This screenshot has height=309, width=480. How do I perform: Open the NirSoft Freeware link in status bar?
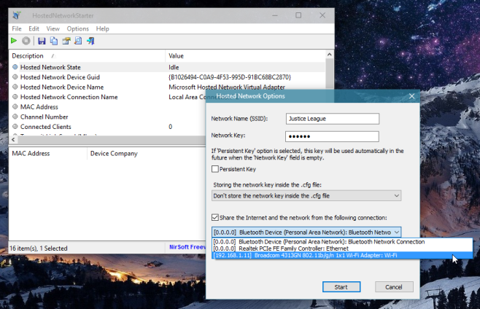187,247
